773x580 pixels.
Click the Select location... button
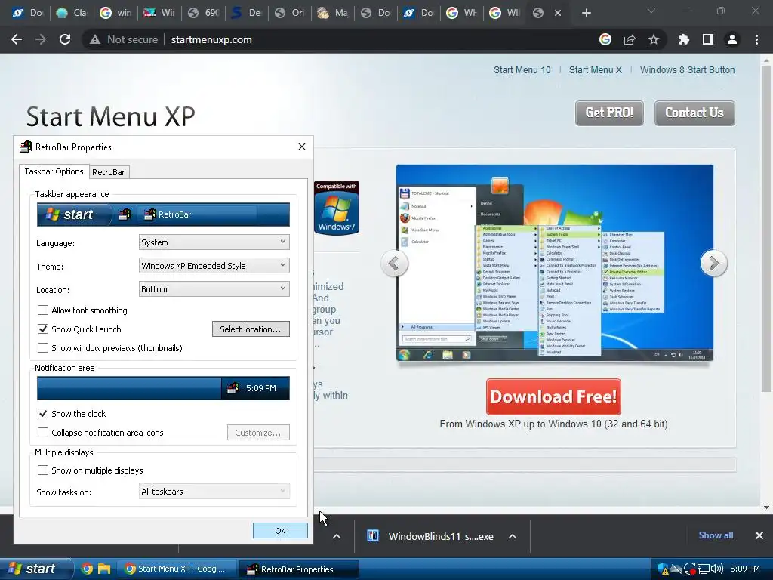click(251, 329)
